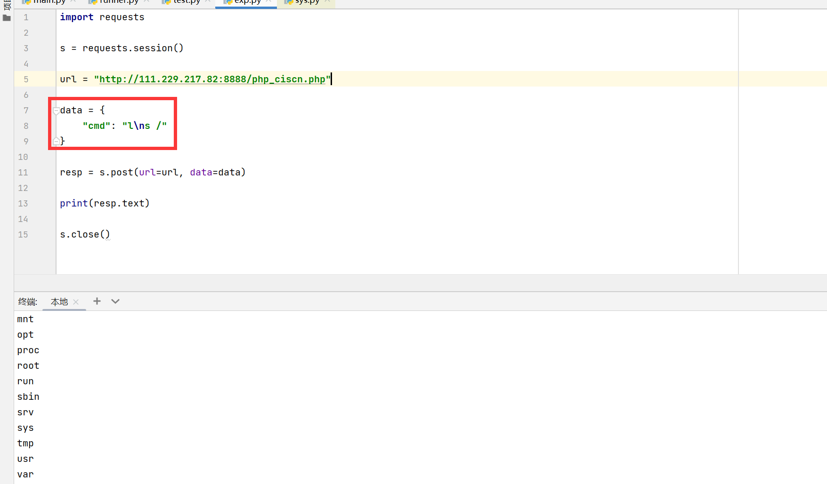
Task: Click 'var' in the terminal output
Action: coord(25,474)
